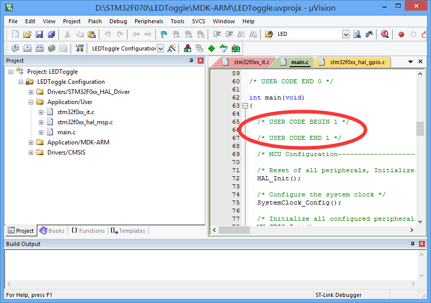Expand the Drivers/CMSIS folder
The height and width of the screenshot is (303, 431).
(31, 153)
